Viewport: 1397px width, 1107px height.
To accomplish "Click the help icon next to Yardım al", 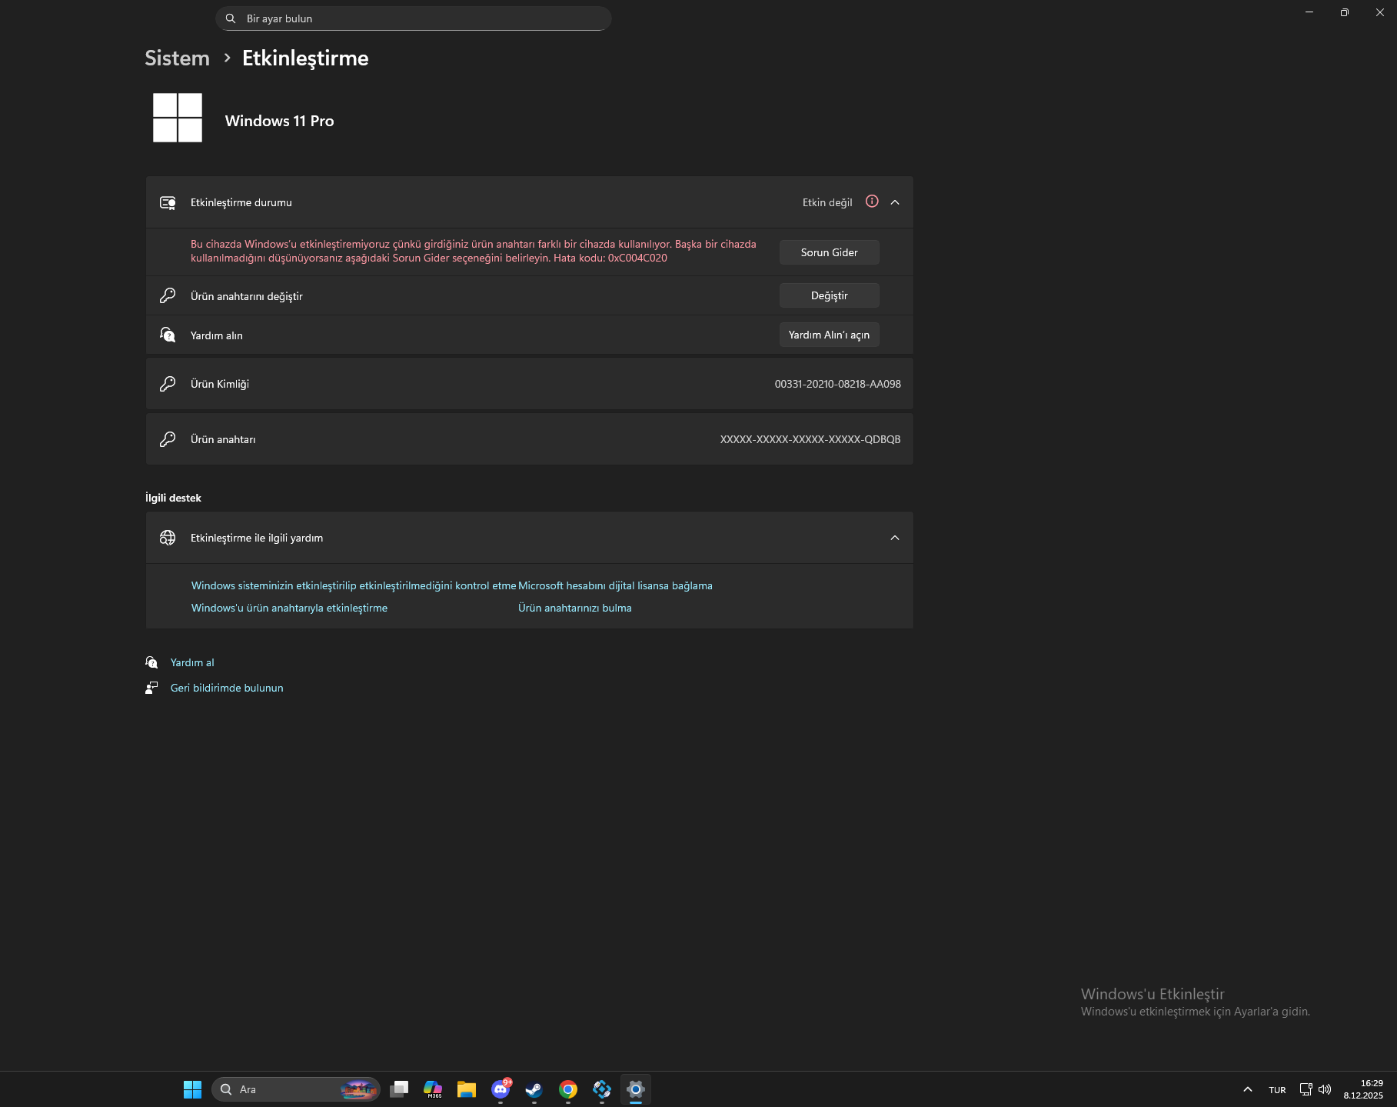I will (x=151, y=662).
